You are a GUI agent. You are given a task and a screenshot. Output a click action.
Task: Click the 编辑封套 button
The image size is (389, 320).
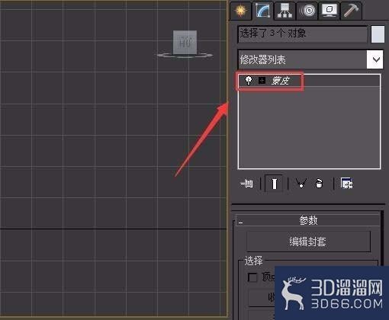point(308,242)
